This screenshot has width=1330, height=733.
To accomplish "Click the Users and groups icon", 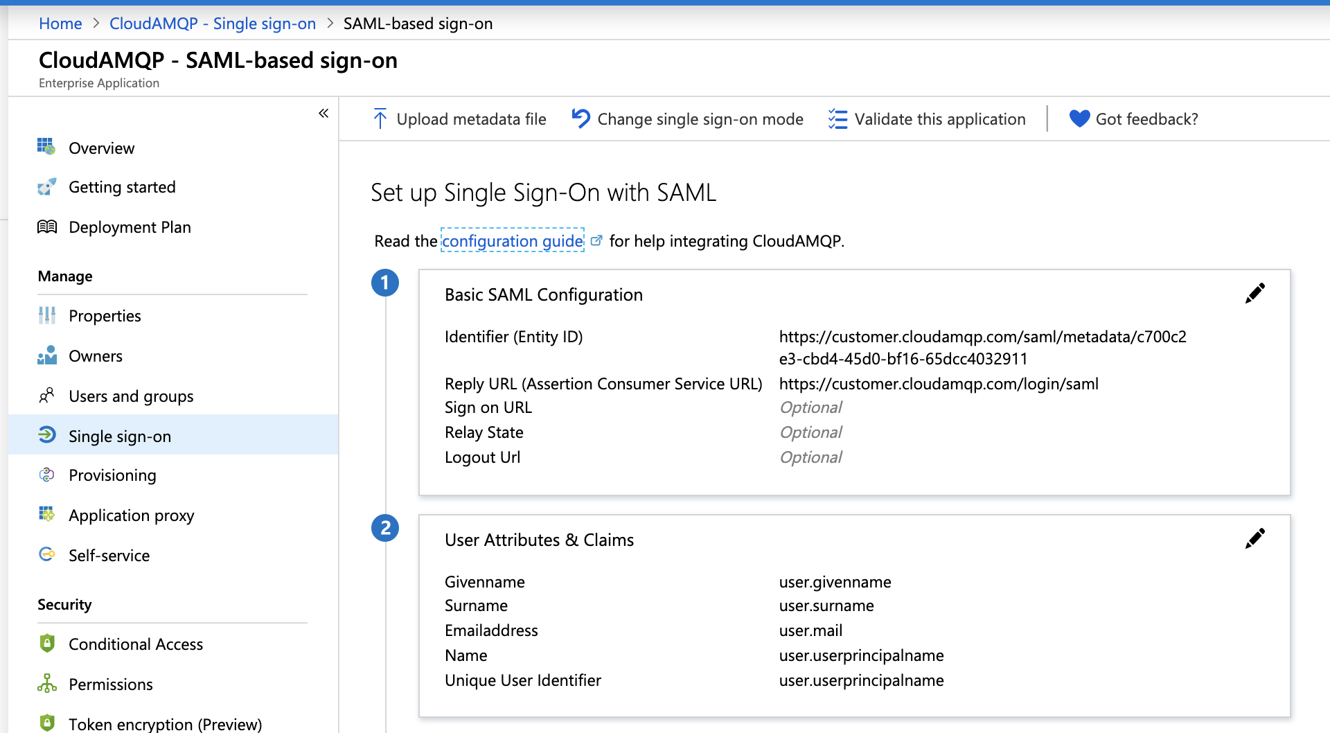I will tap(46, 396).
